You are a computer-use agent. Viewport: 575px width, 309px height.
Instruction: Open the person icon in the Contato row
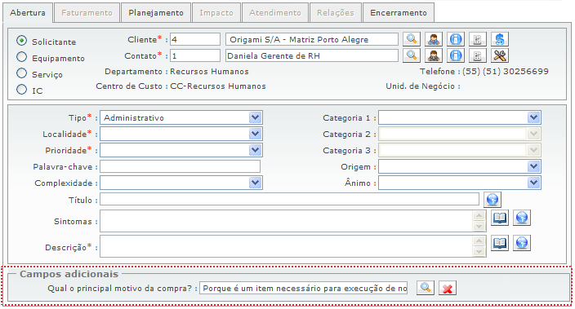point(434,55)
